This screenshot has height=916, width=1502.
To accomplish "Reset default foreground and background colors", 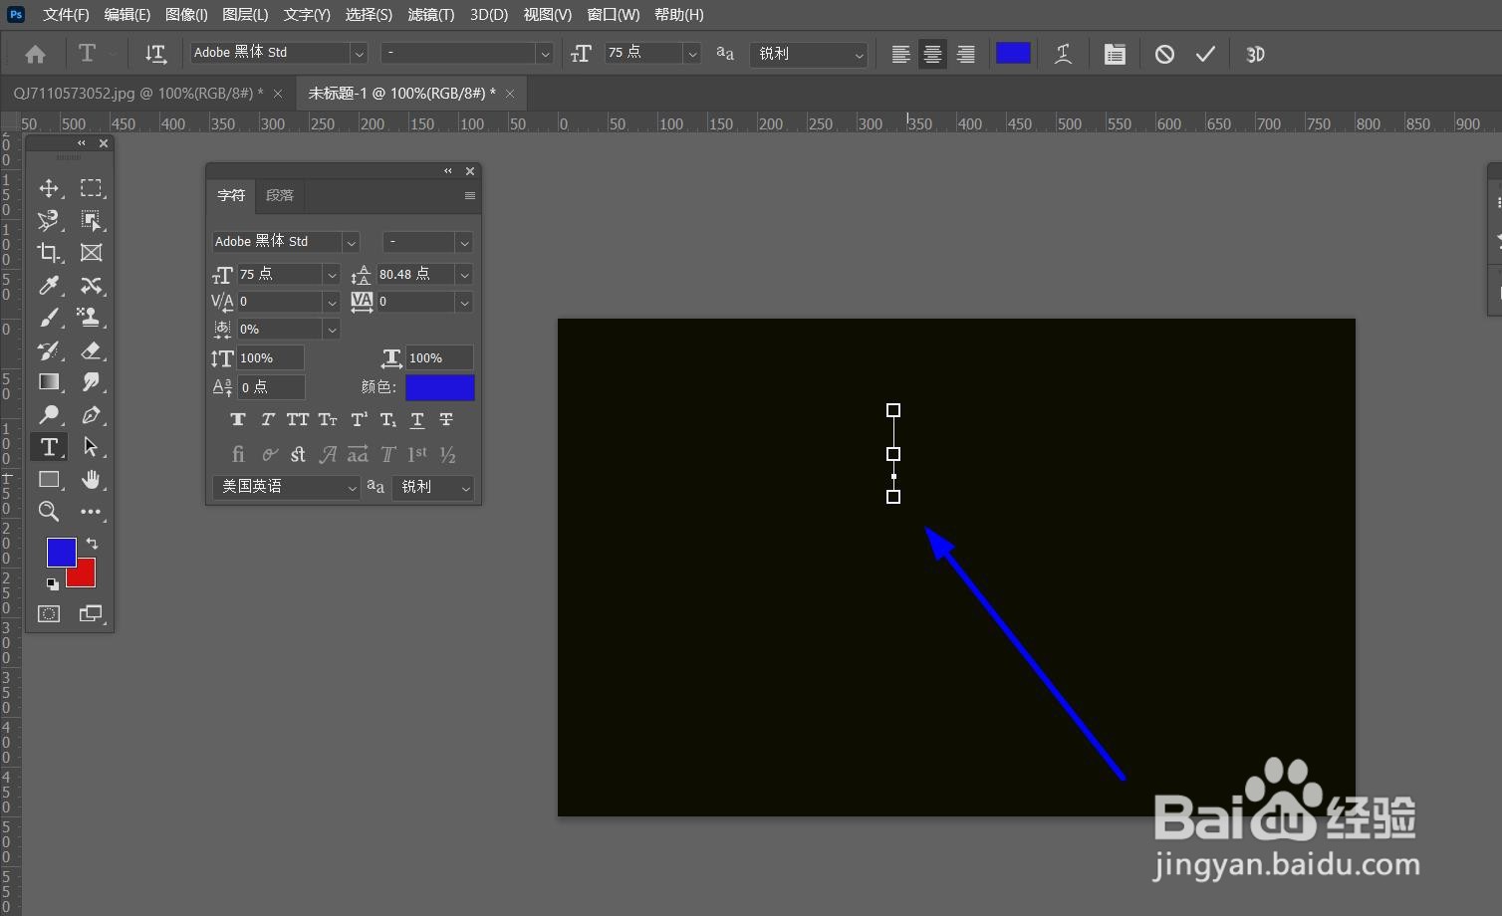I will click(52, 583).
